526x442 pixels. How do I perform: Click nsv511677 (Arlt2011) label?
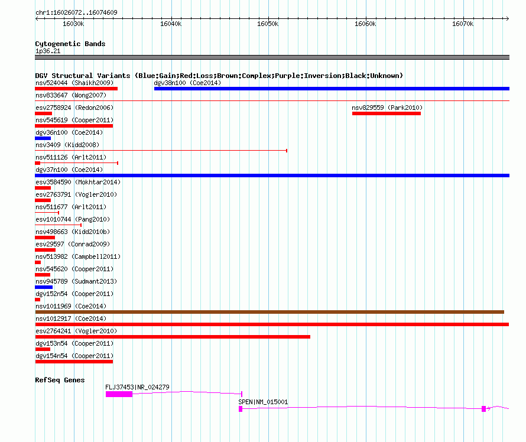point(71,207)
